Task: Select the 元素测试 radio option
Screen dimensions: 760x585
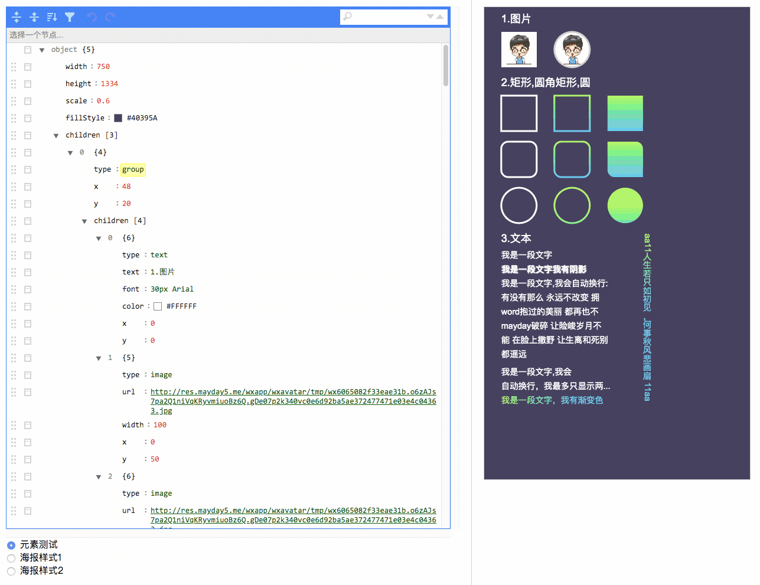Action: [11, 545]
